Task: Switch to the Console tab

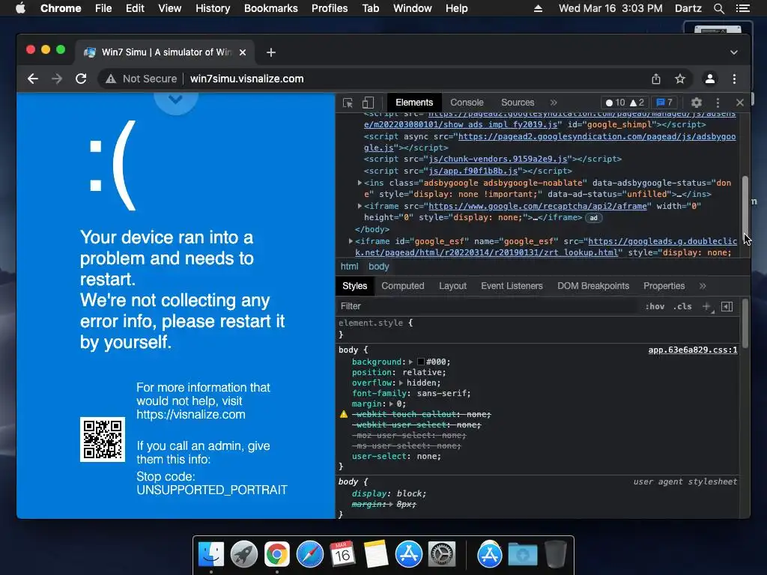Action: coord(467,103)
